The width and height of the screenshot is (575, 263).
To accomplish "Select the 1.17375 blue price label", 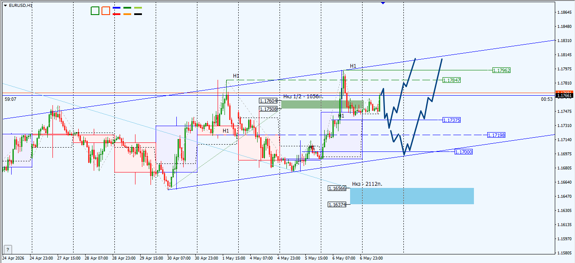I will [x=452, y=120].
